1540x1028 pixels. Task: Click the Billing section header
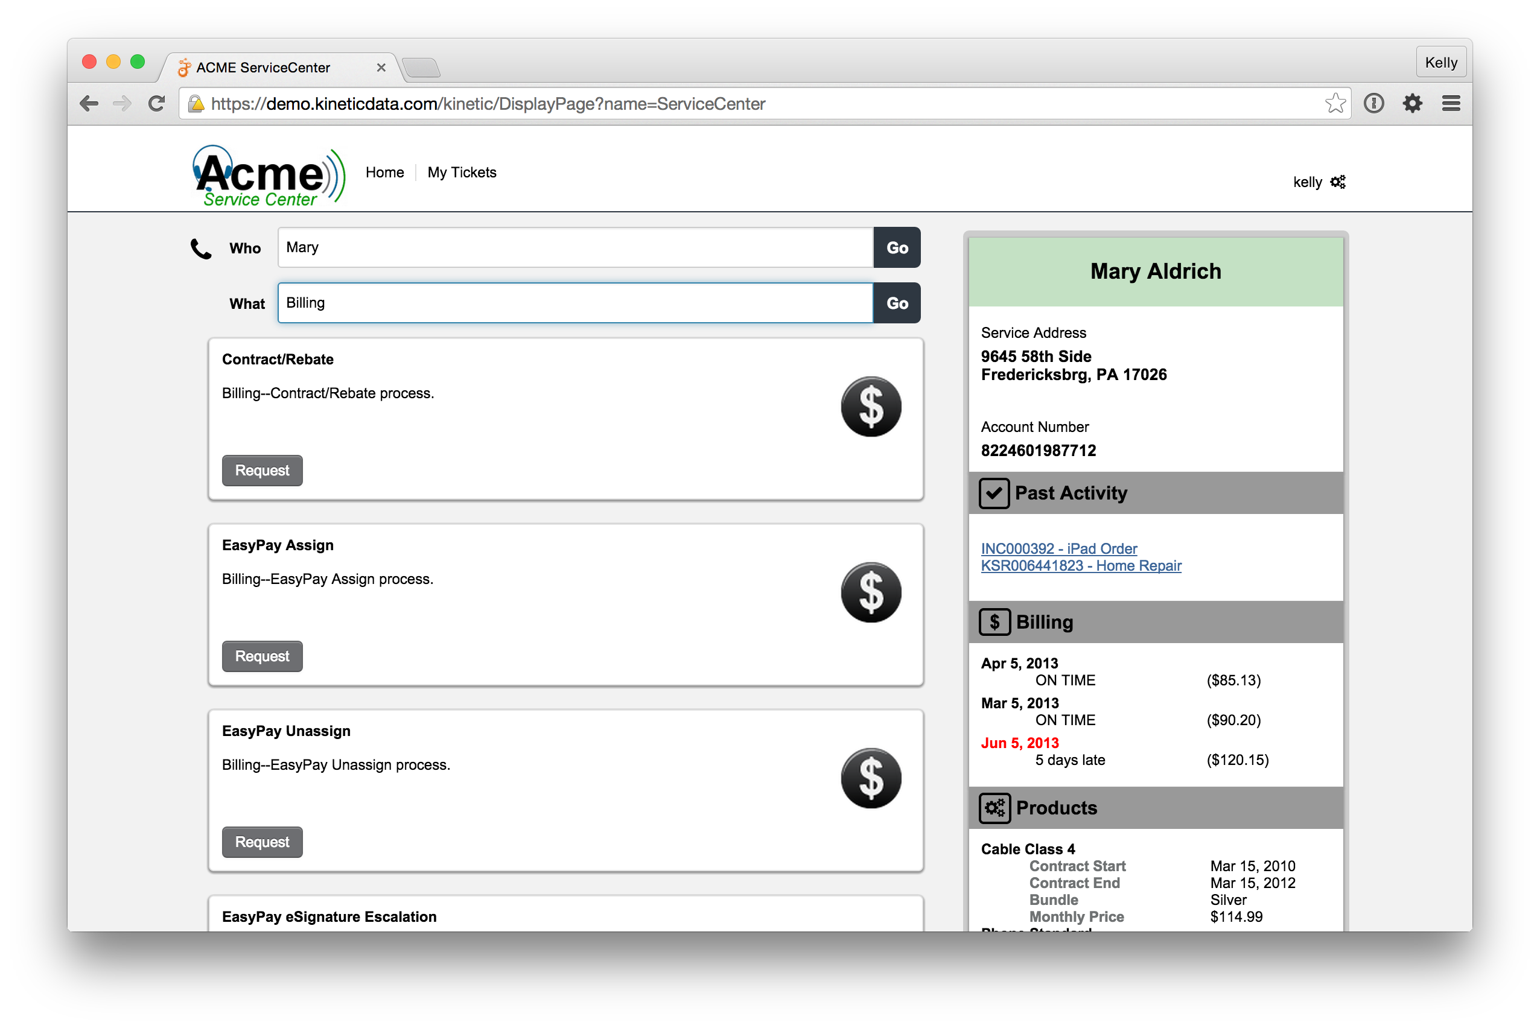pos(1156,622)
